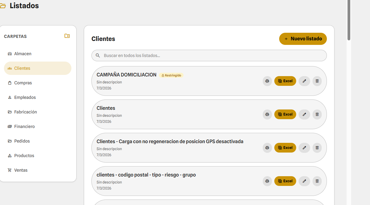Open the Empleados folder
The height and width of the screenshot is (205, 370).
38,97
